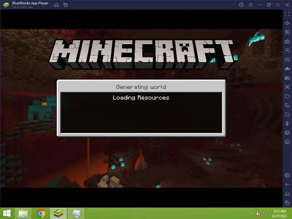
Task: Click the network tray icon
Action: click(265, 214)
